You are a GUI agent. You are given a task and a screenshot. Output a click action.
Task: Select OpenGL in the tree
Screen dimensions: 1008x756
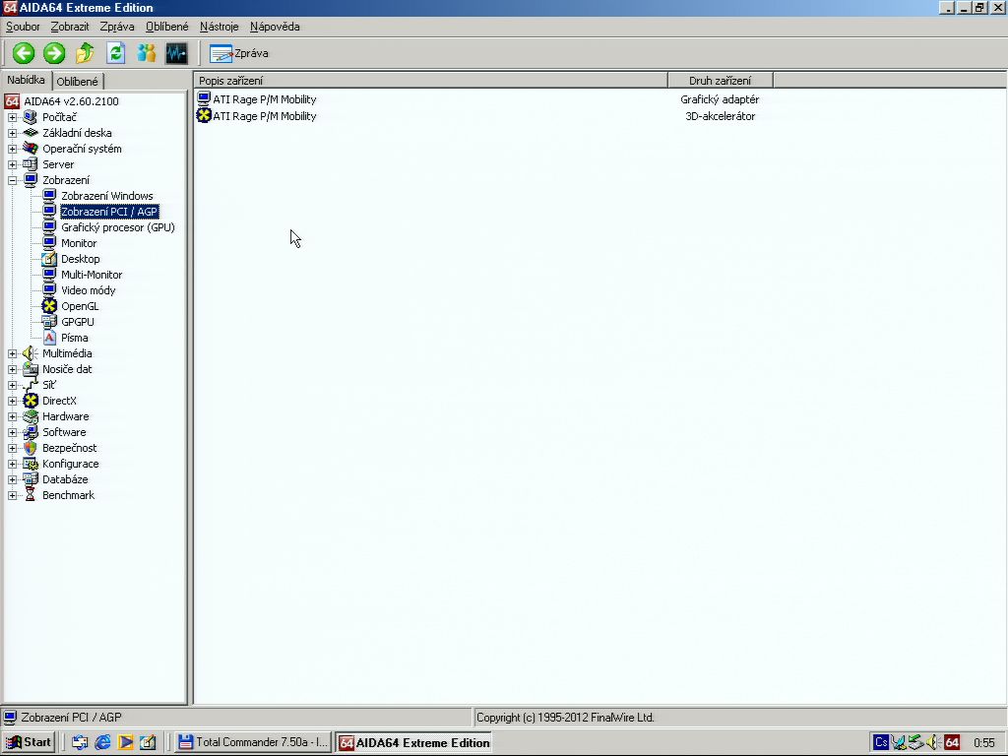point(80,306)
